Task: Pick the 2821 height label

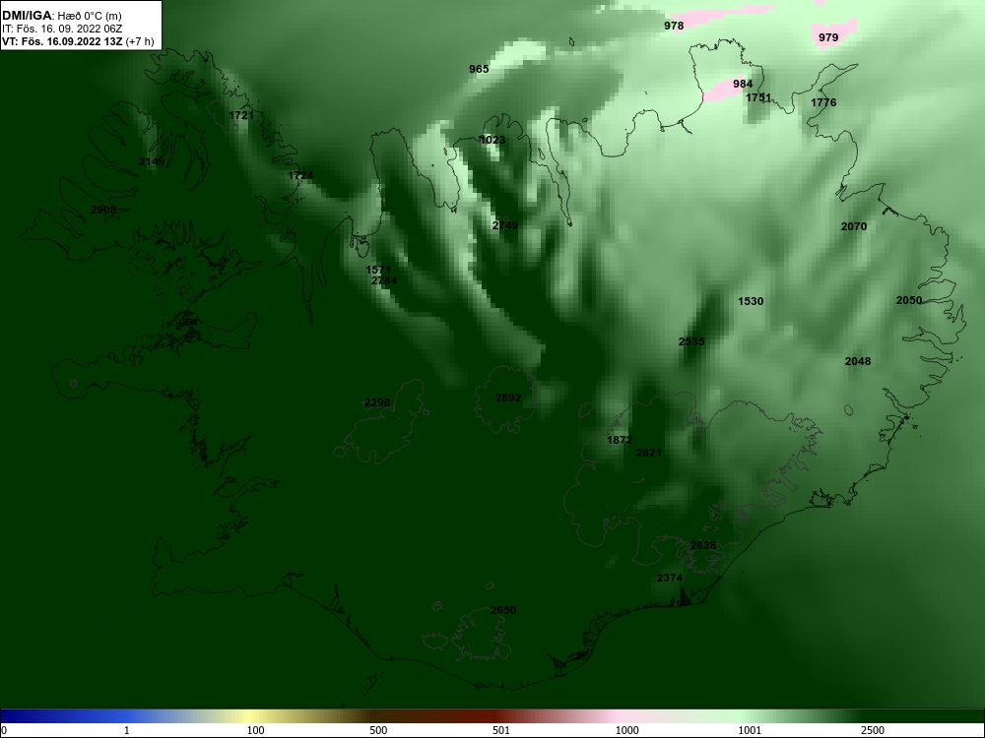Action: coord(649,453)
